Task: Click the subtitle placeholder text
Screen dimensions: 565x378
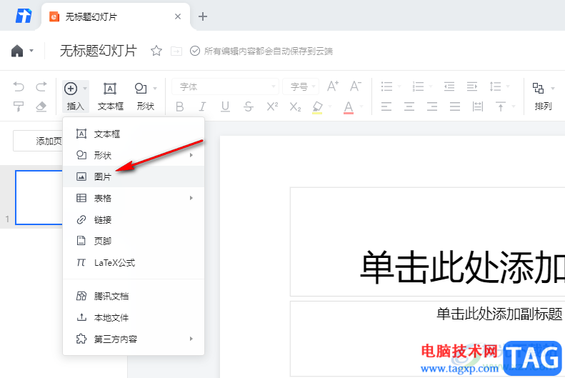Action: point(499,314)
